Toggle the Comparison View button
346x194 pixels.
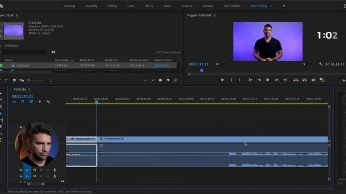pos(322,80)
